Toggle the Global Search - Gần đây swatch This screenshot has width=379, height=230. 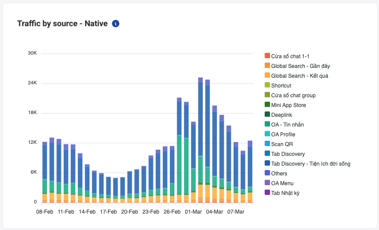(x=267, y=65)
